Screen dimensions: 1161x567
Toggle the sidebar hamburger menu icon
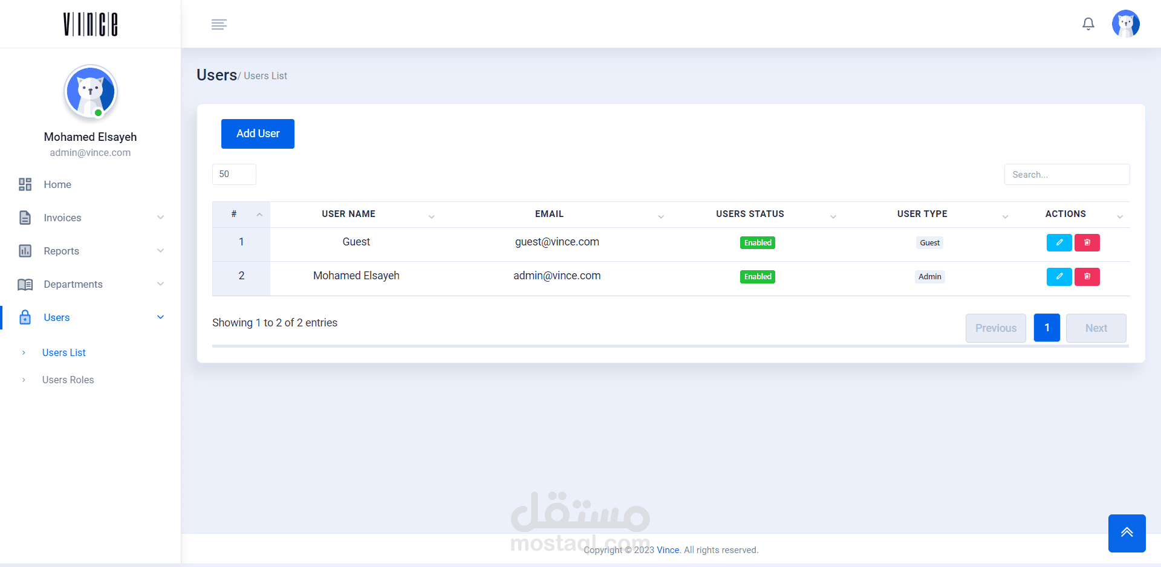219,24
